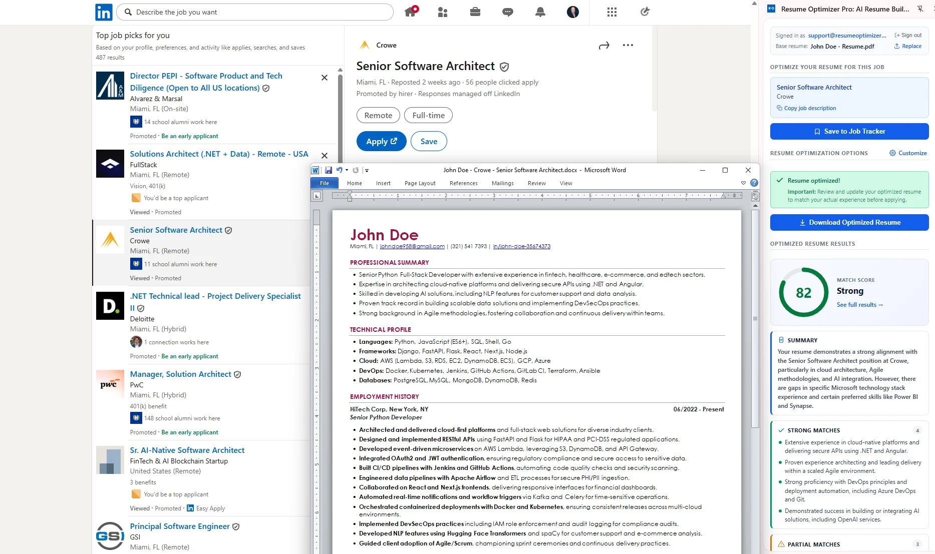Open the Messaging chat bubble icon
Viewport: 935px width, 554px height.
tap(508, 12)
